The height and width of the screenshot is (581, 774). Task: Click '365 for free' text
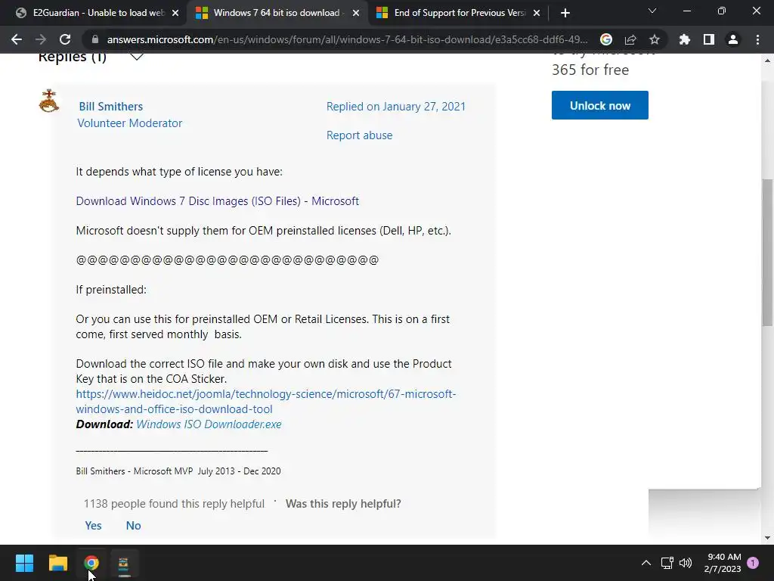coord(590,70)
